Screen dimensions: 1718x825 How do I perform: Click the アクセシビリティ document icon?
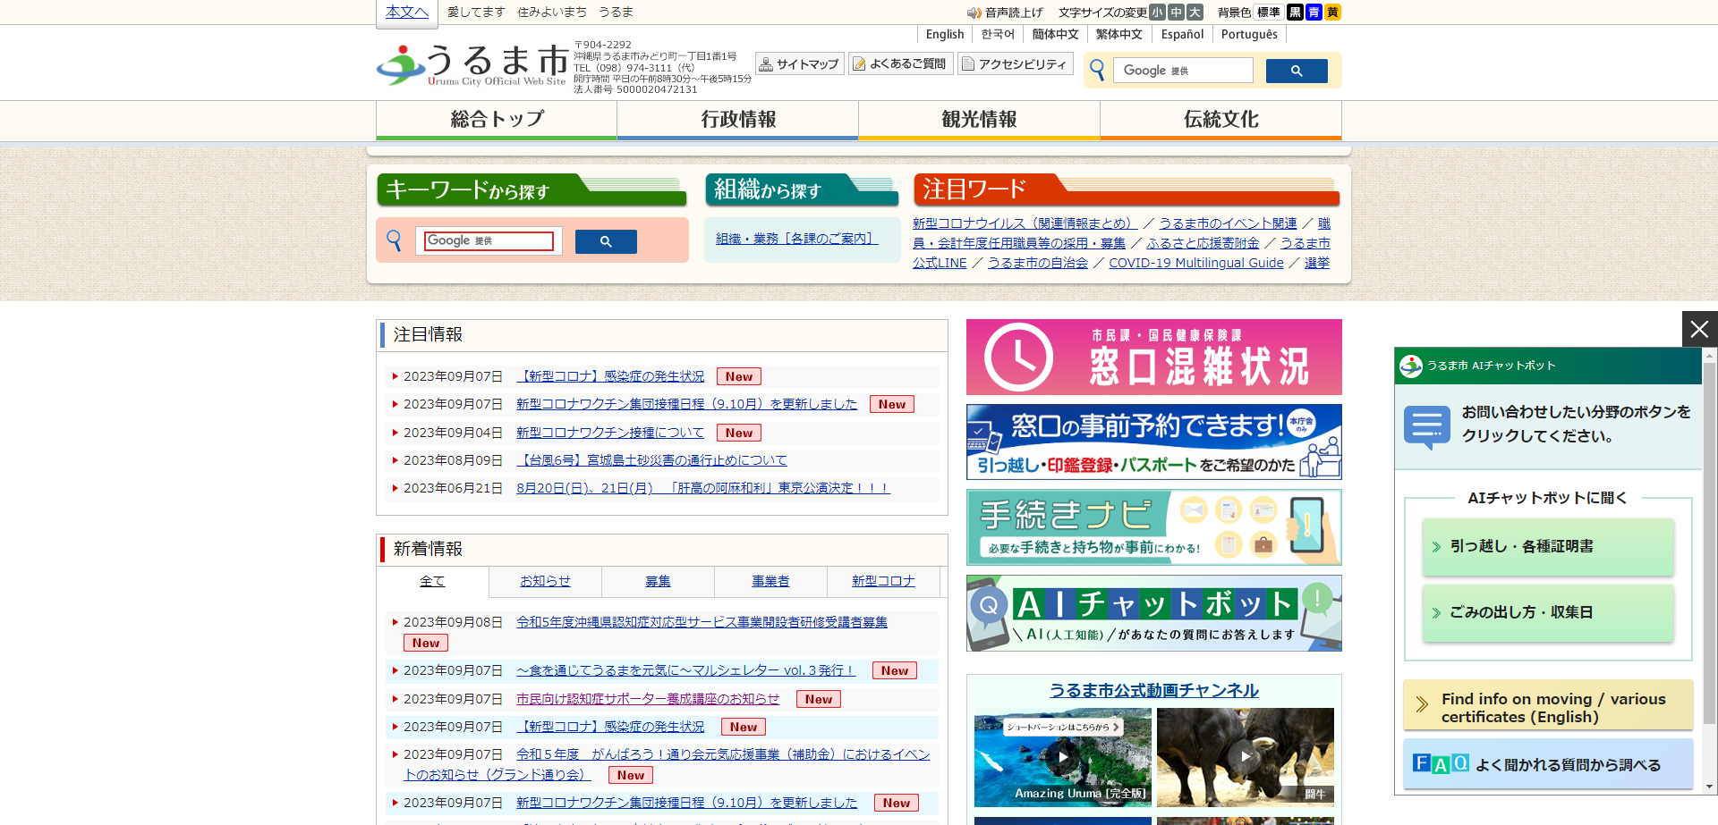tap(969, 63)
